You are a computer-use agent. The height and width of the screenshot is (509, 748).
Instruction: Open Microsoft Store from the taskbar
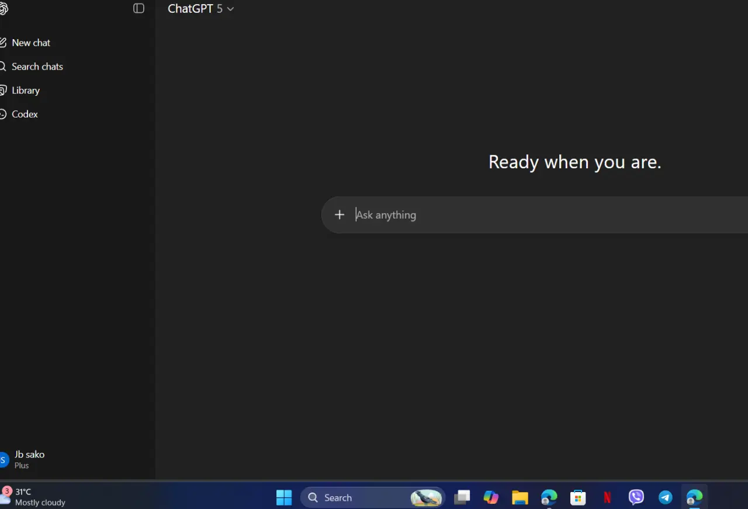[578, 497]
